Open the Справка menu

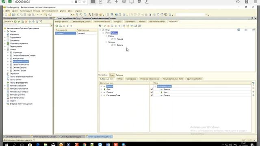pyautogui.click(x=78, y=11)
